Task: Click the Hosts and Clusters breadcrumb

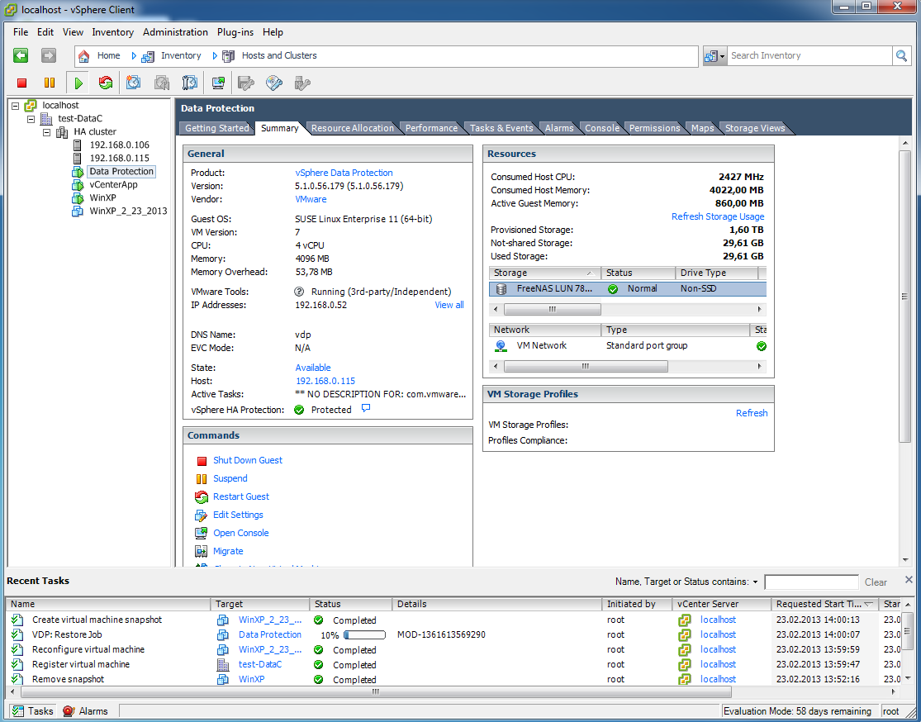Action: [279, 55]
